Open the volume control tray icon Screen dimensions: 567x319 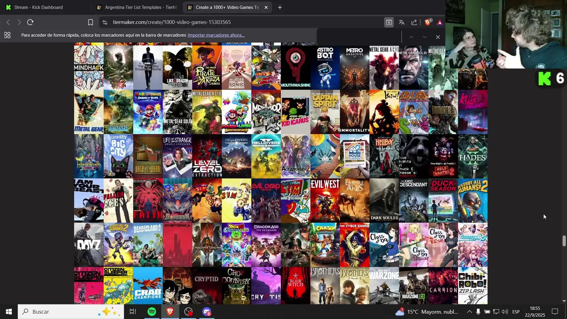click(505, 312)
